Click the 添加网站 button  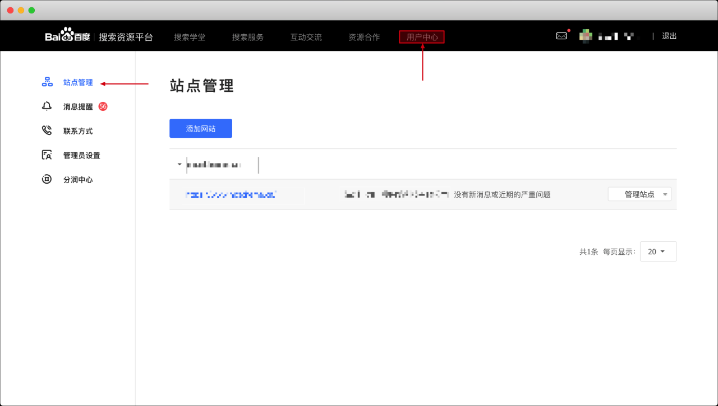(200, 128)
